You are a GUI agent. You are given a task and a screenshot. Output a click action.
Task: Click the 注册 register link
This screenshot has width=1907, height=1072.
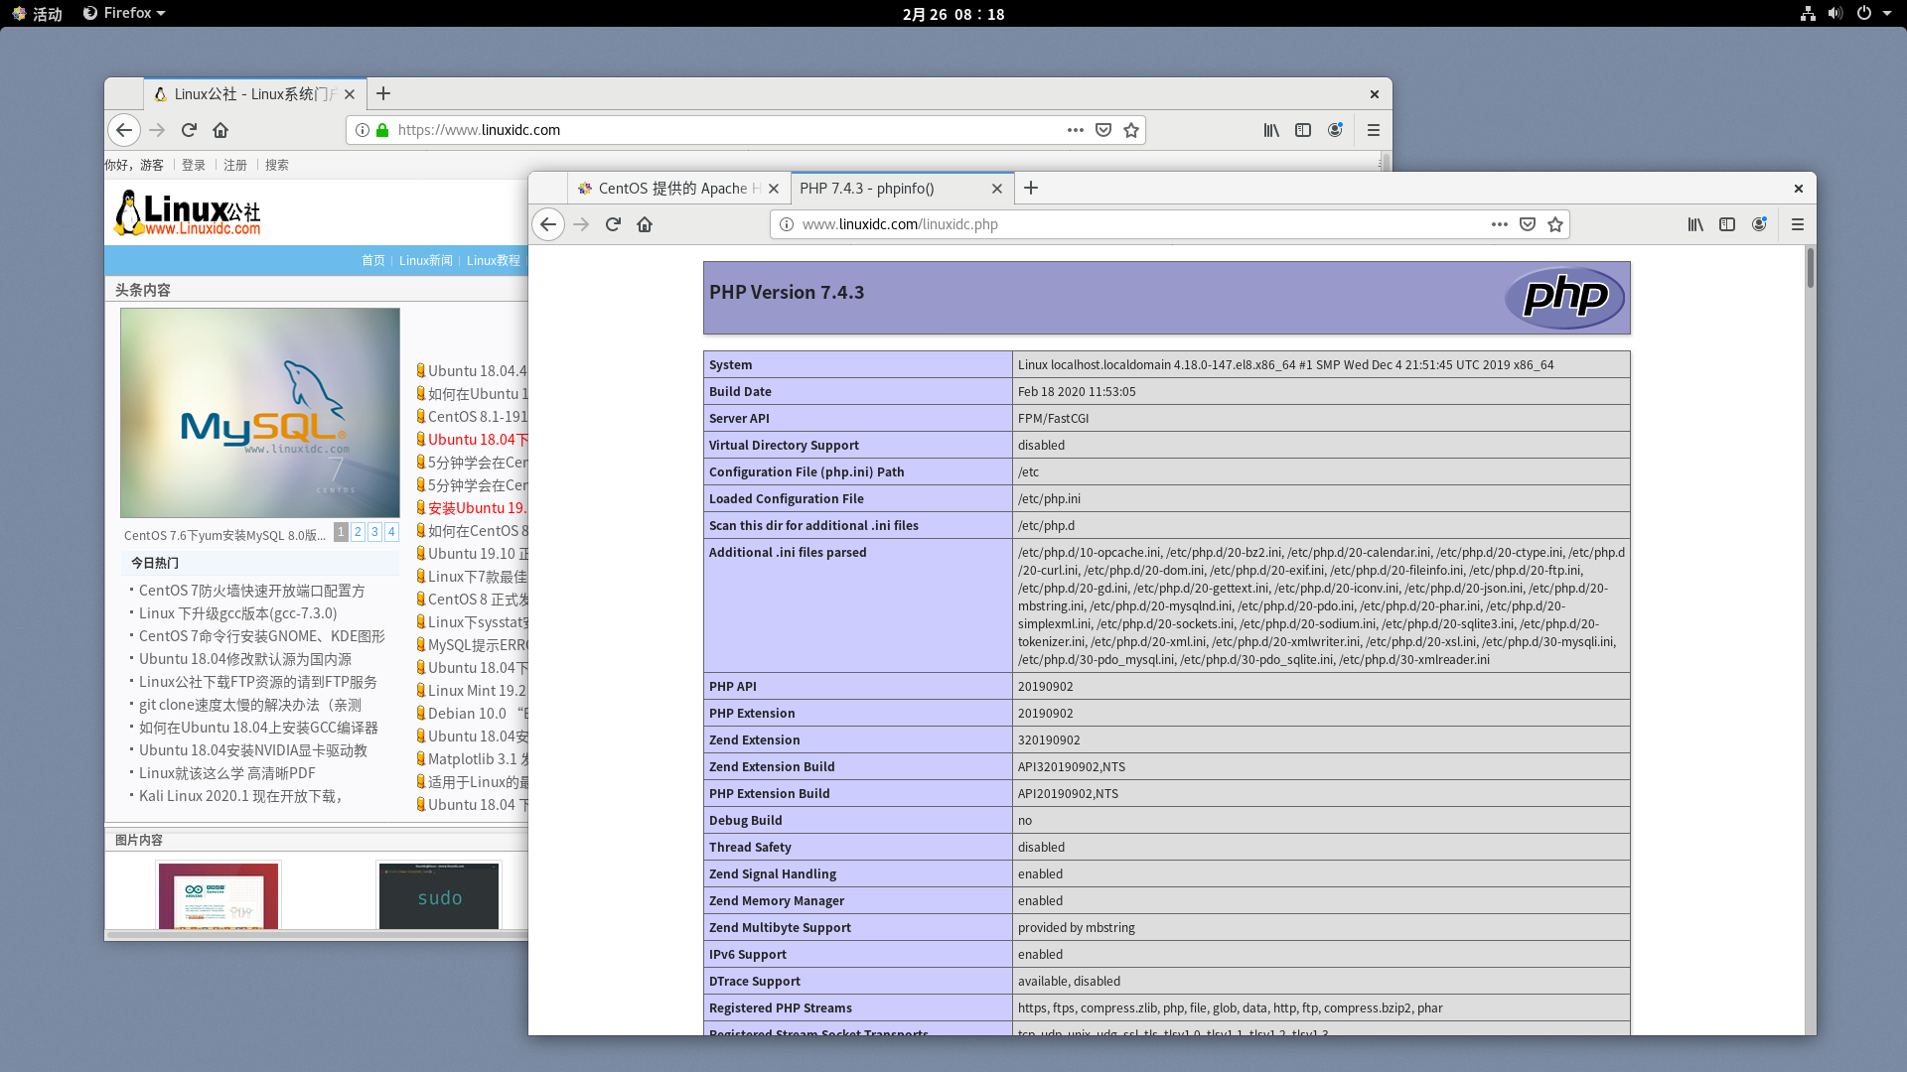(235, 165)
